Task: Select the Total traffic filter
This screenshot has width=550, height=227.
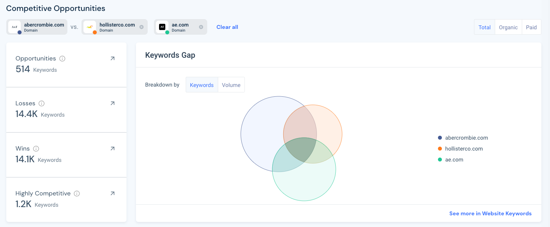Action: 485,27
